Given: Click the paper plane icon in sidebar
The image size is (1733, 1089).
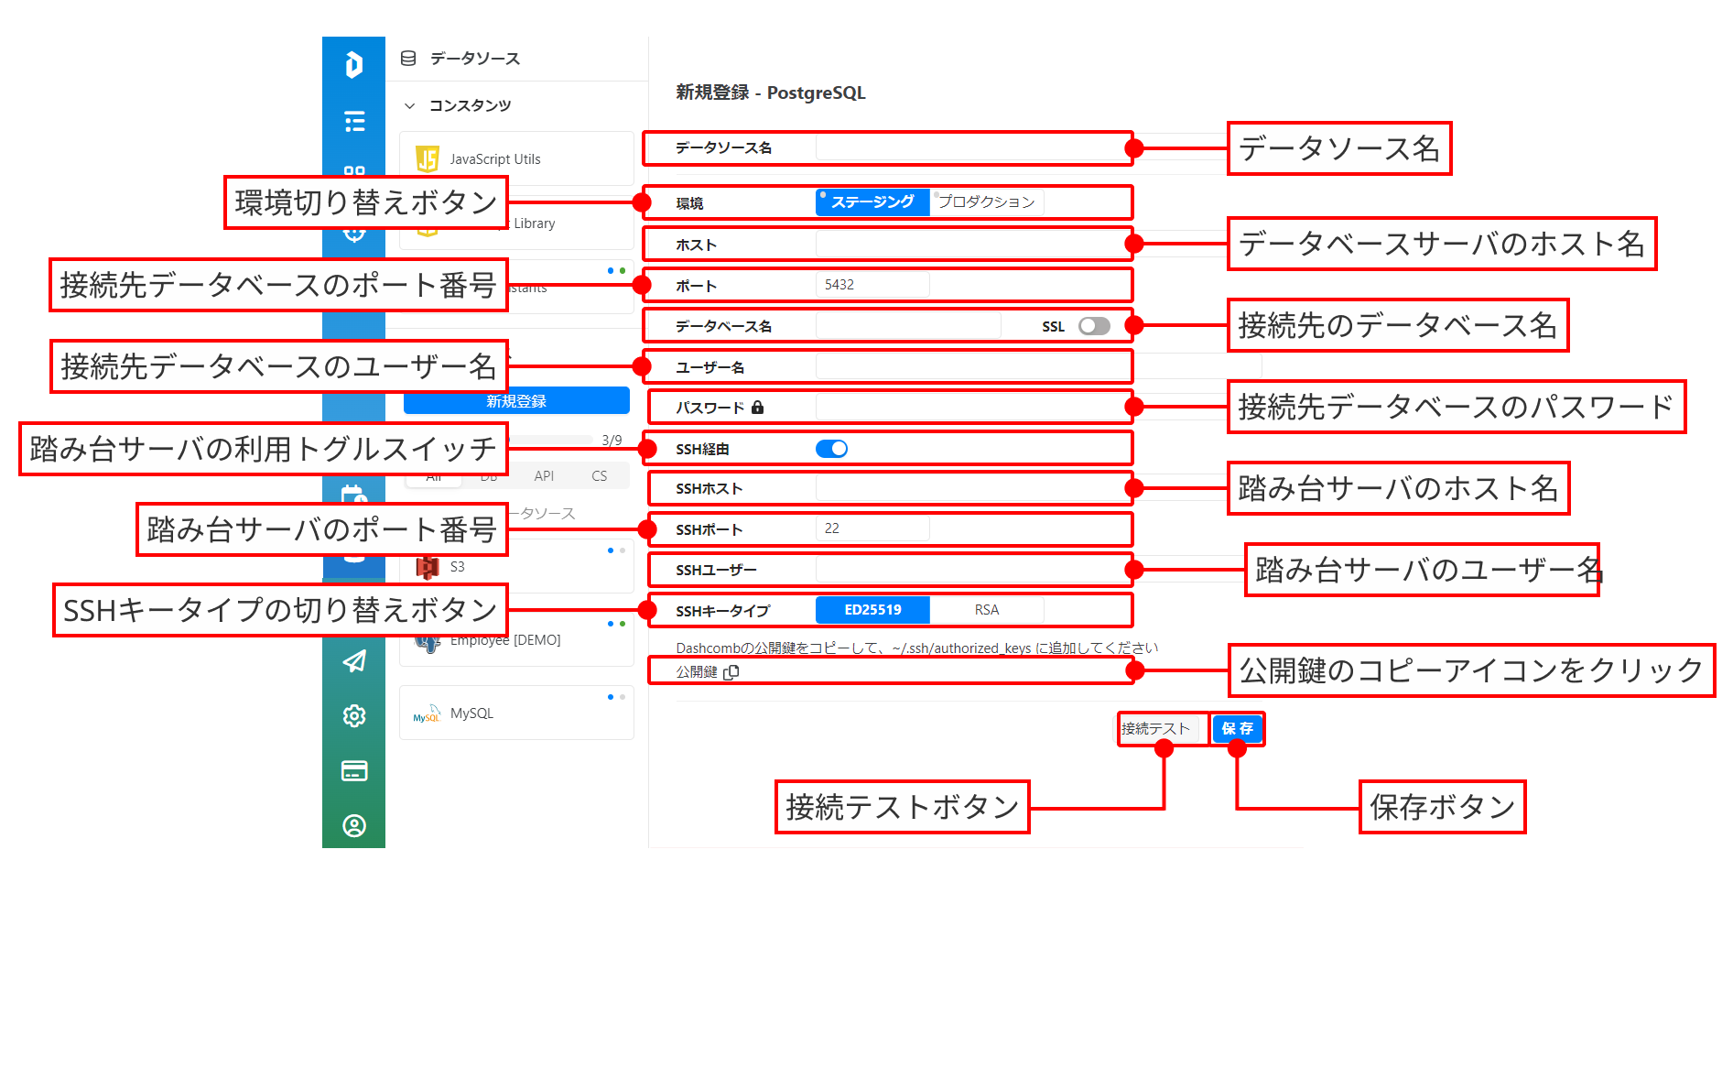Looking at the screenshot, I should [x=353, y=661].
